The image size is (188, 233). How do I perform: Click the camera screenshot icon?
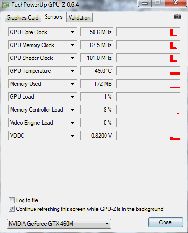point(177,17)
